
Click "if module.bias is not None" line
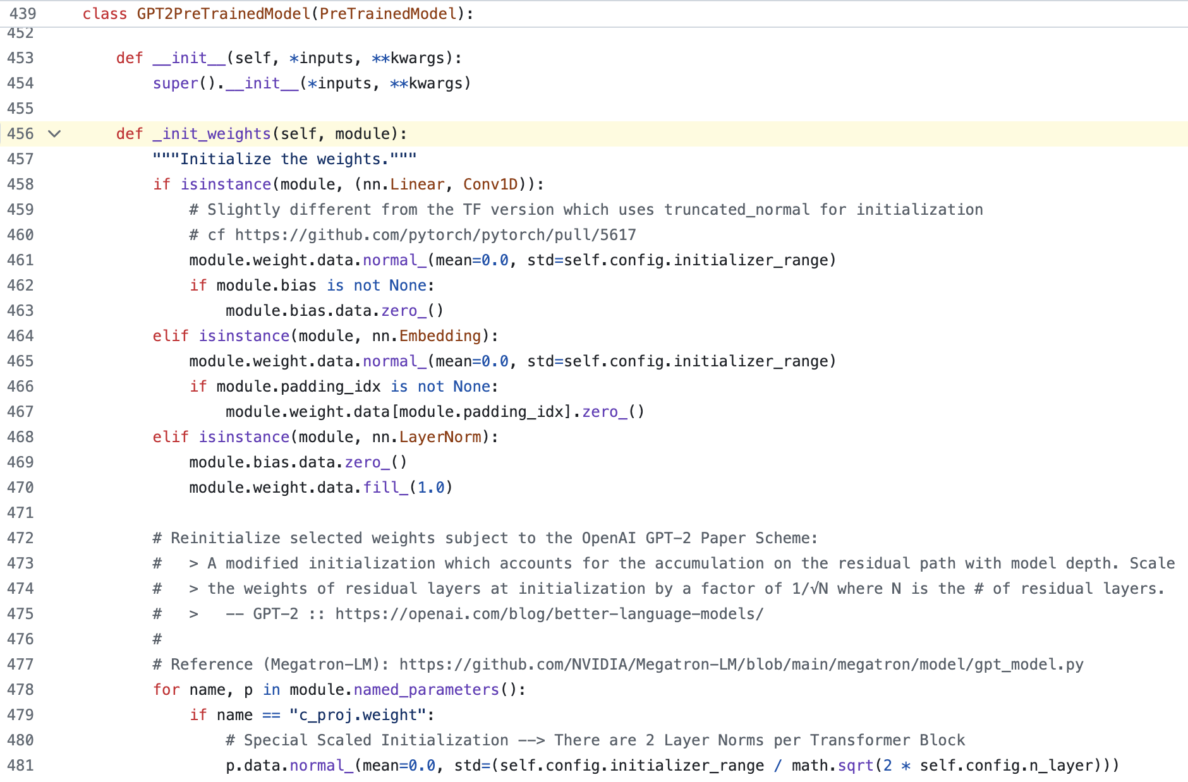pos(312,286)
